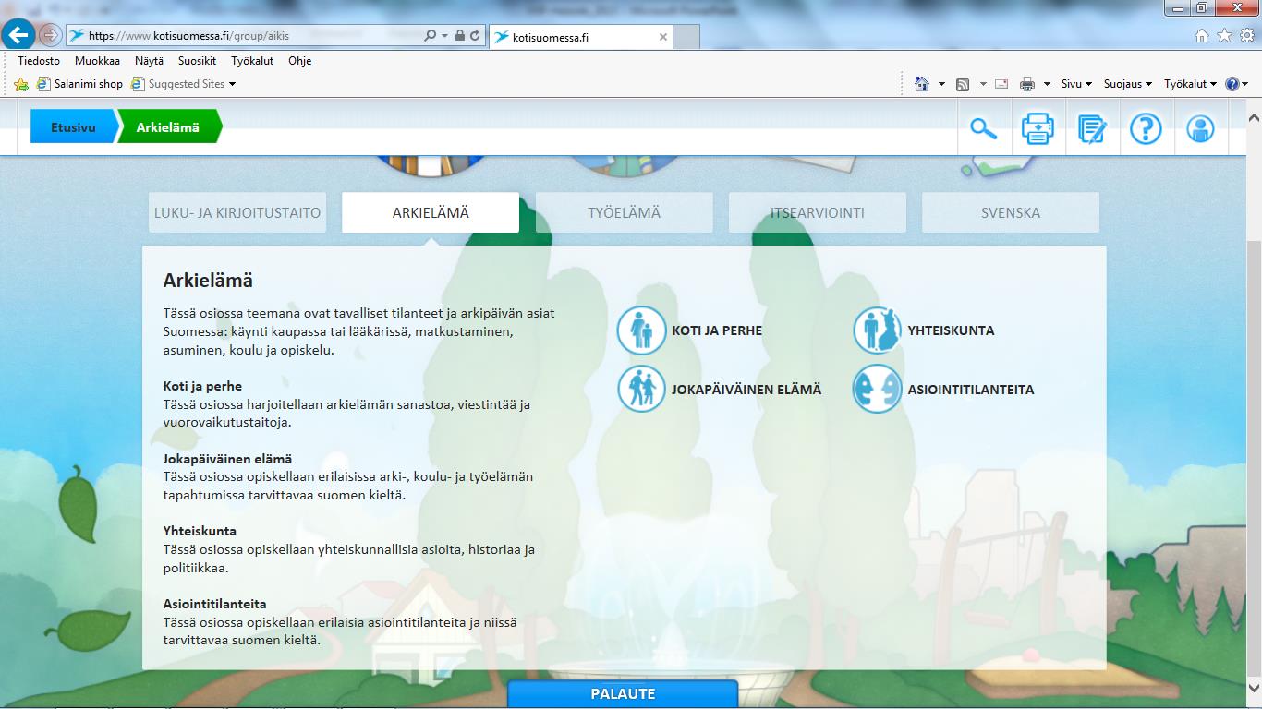Click the Arkielämä heading text
This screenshot has height=709, width=1262.
208,281
